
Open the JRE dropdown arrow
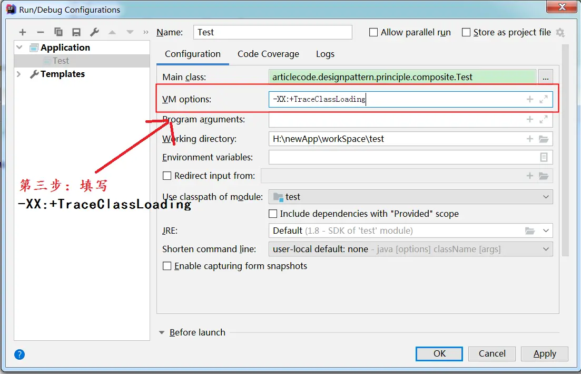coord(546,231)
